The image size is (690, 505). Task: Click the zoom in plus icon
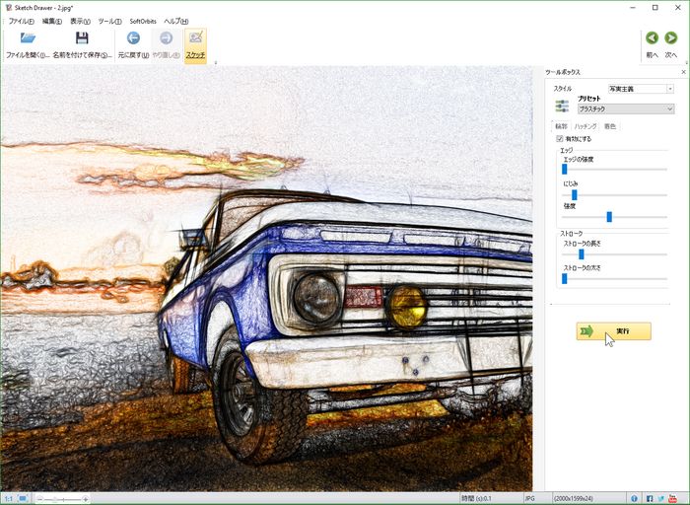pos(86,499)
